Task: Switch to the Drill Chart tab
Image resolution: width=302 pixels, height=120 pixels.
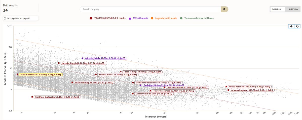Action: [278, 9]
